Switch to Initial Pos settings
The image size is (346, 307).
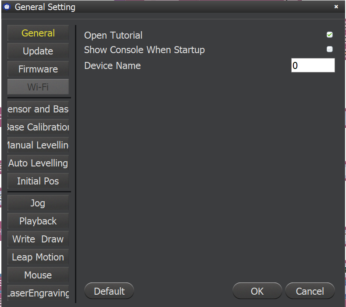click(38, 181)
